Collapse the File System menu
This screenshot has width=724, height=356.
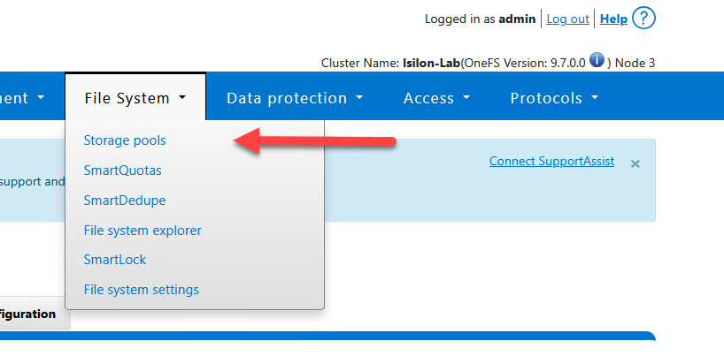135,98
